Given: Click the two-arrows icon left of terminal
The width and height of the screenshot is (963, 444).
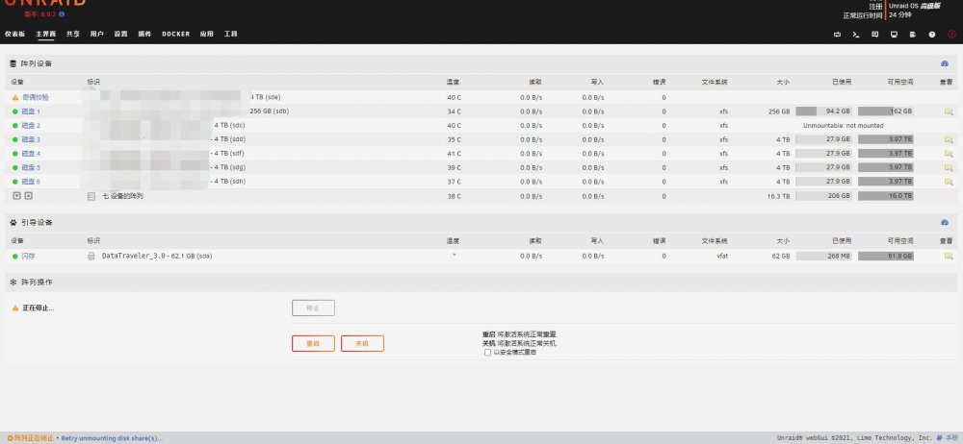Looking at the screenshot, I should [x=837, y=35].
